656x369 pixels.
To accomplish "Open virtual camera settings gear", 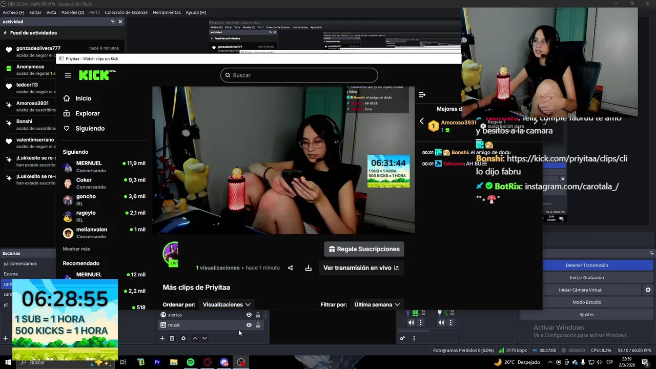I will click(x=648, y=290).
